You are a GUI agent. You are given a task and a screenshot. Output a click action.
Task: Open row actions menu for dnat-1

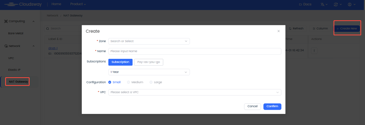click(314, 51)
